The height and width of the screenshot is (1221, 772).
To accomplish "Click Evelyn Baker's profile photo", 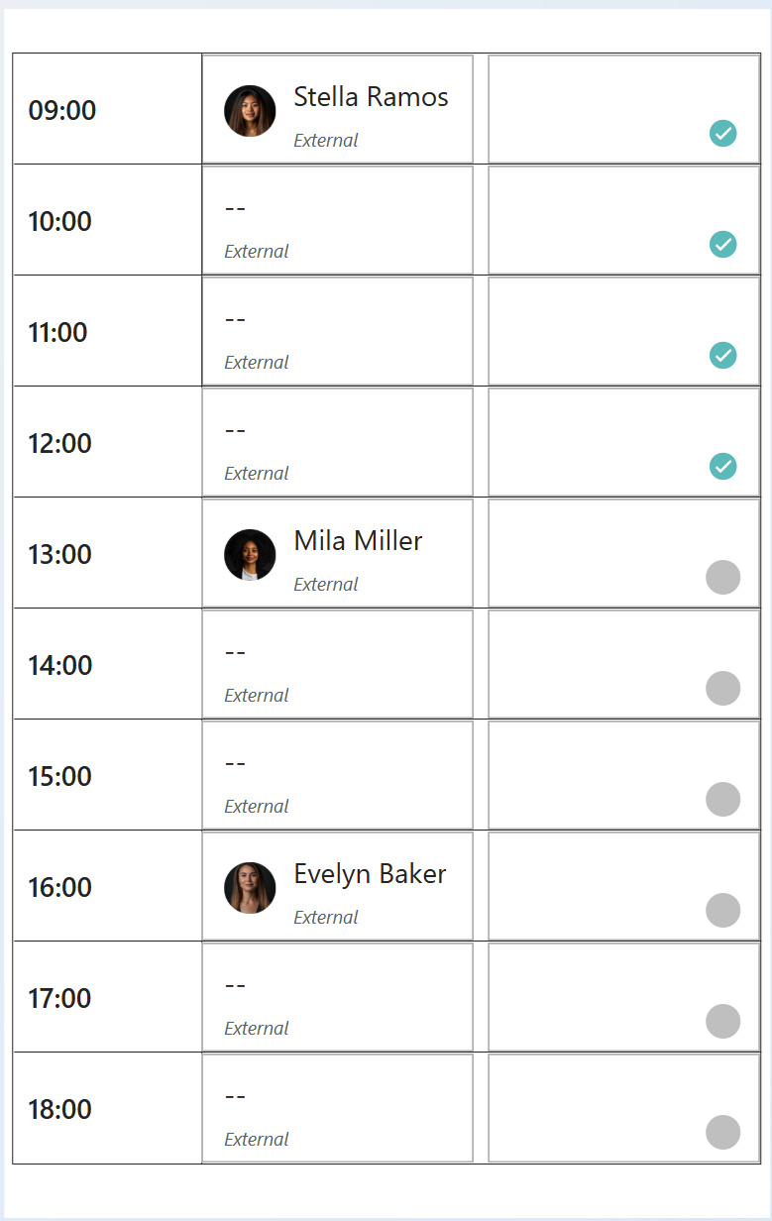I will (x=250, y=887).
